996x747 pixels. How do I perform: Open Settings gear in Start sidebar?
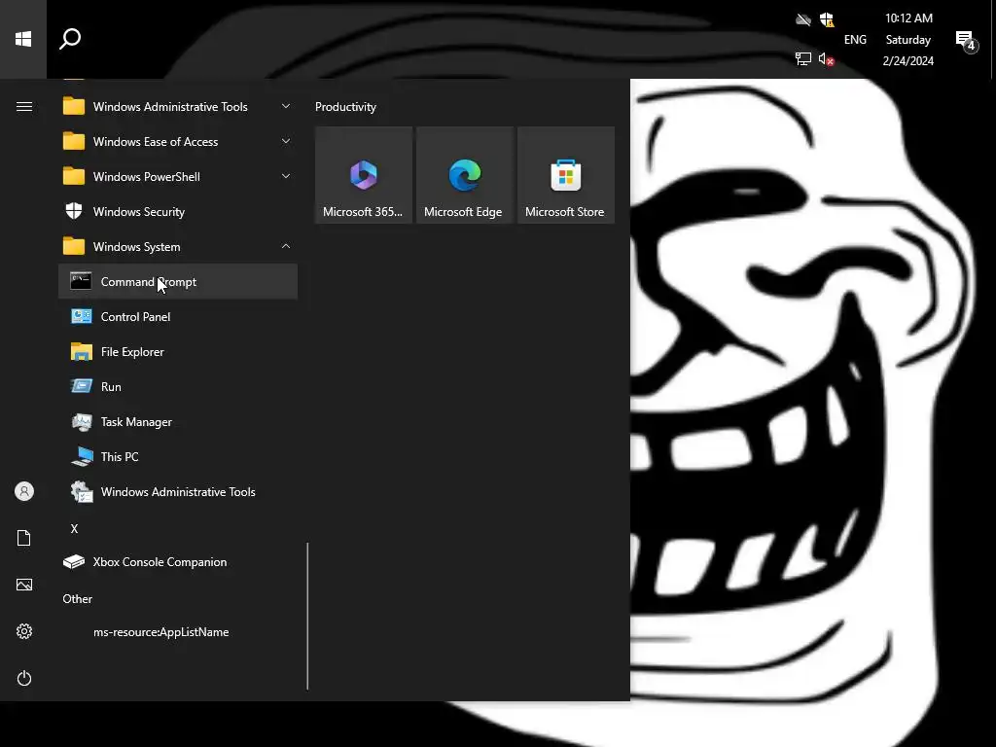click(24, 631)
